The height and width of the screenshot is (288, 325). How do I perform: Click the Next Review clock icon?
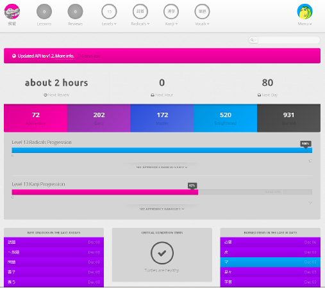coord(46,95)
